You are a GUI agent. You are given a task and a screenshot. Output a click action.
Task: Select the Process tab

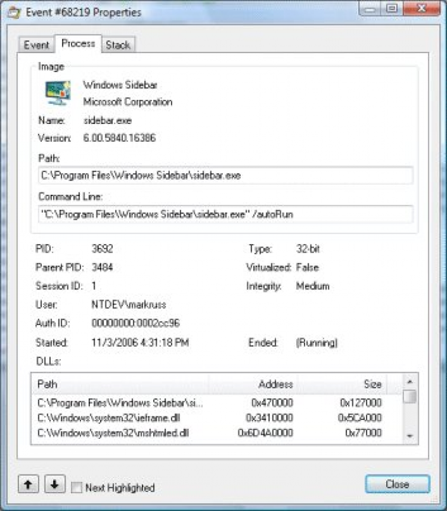[78, 43]
